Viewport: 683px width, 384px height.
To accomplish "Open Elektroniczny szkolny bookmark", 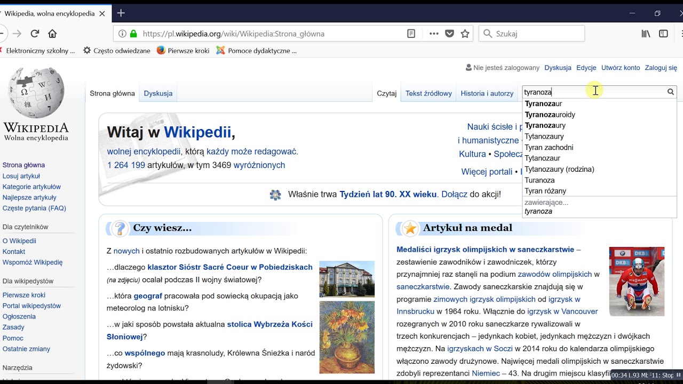I will coord(37,51).
